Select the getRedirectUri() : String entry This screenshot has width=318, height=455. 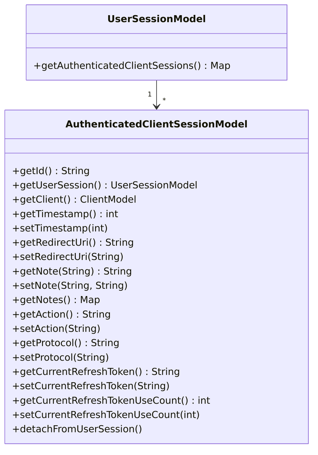pyautogui.click(x=73, y=243)
